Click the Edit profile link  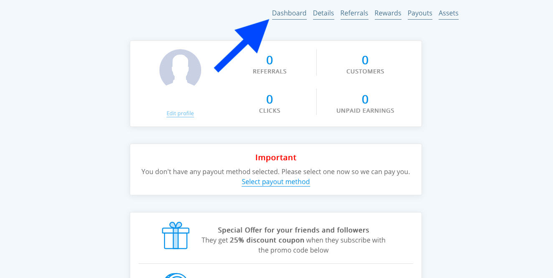(180, 114)
